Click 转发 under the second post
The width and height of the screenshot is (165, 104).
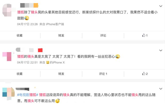[x=61, y=74]
